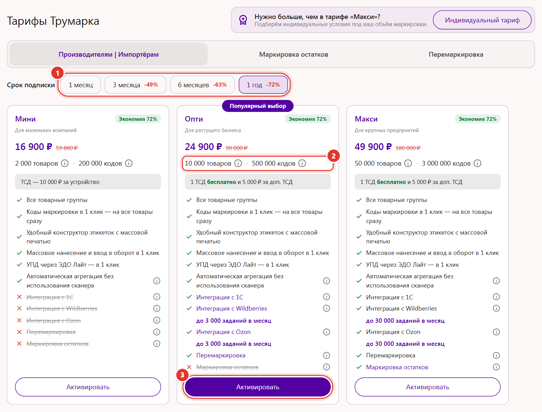Click Mini plan's Автоматическая агрегация info icon
Image resolution: width=542 pixels, height=412 pixels.
coord(157,281)
